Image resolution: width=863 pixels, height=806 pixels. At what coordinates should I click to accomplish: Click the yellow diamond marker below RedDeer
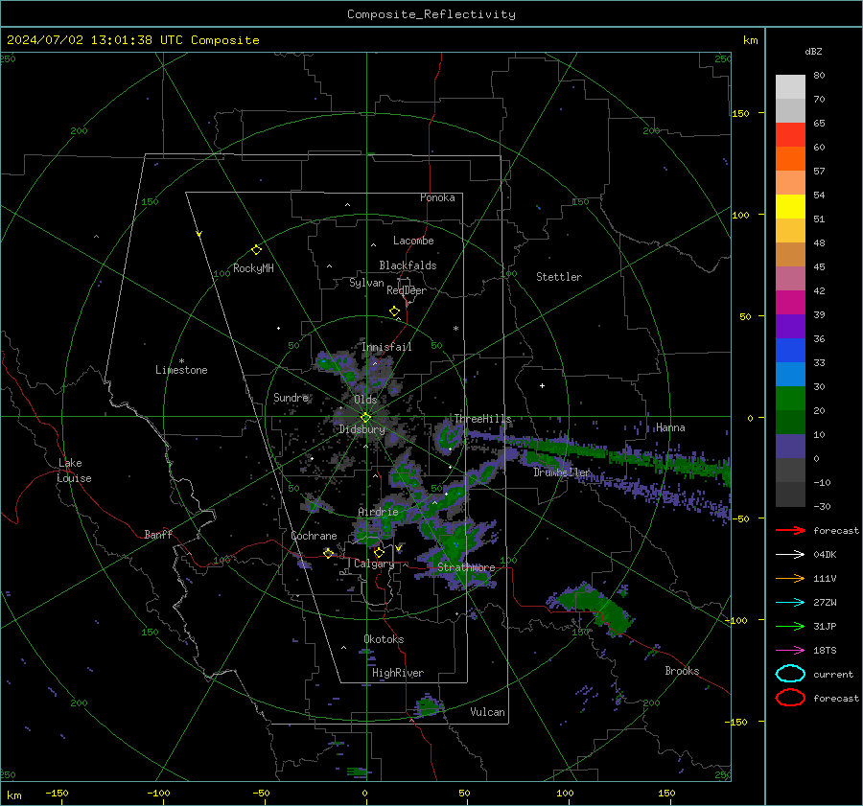(394, 311)
